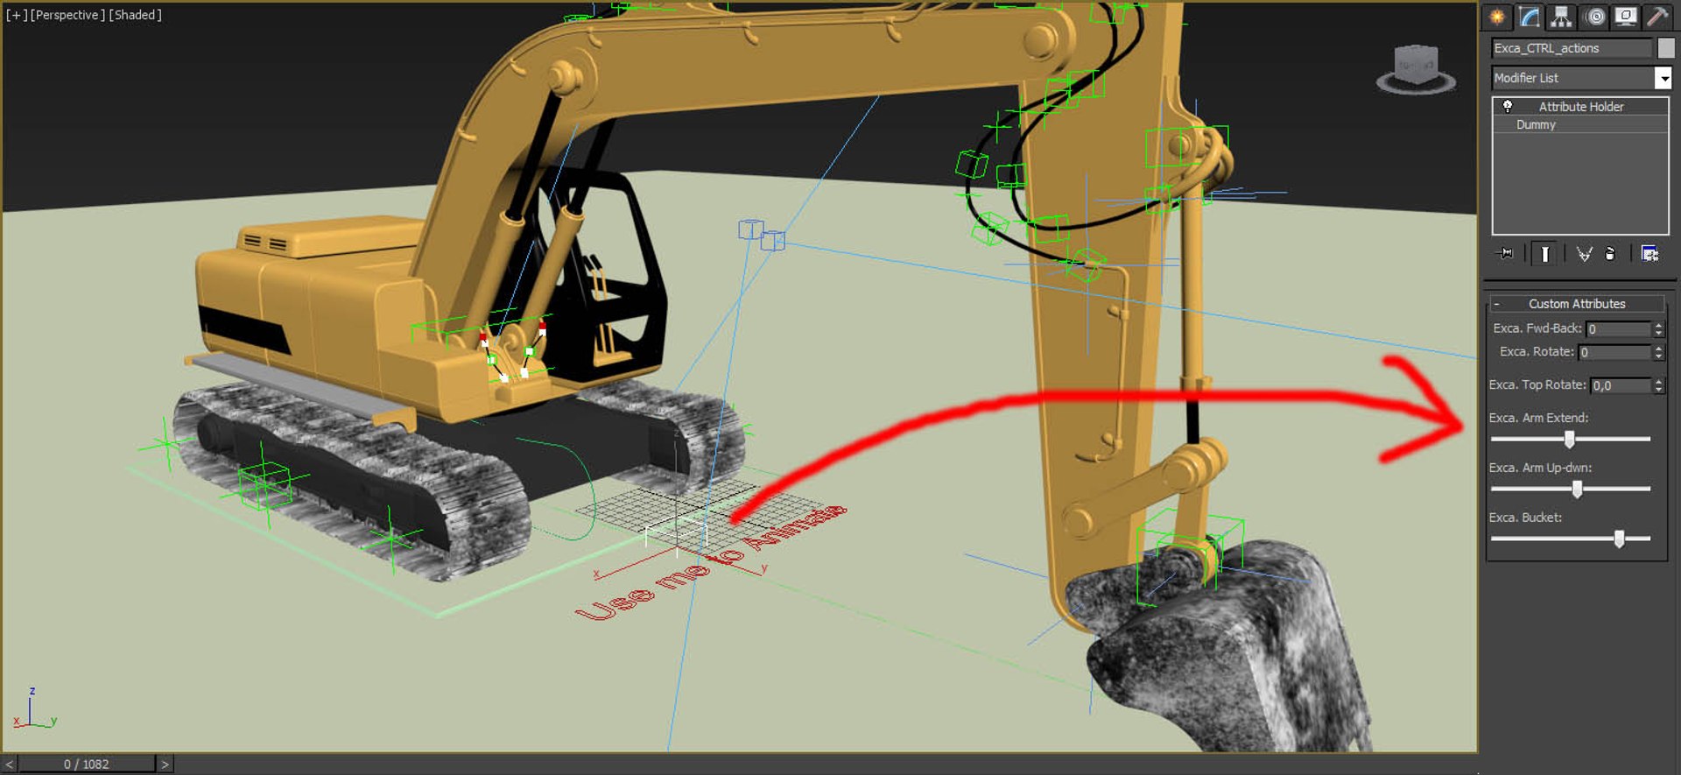Click the Pin Stack icon
This screenshot has width=1681, height=775.
pos(1506,254)
